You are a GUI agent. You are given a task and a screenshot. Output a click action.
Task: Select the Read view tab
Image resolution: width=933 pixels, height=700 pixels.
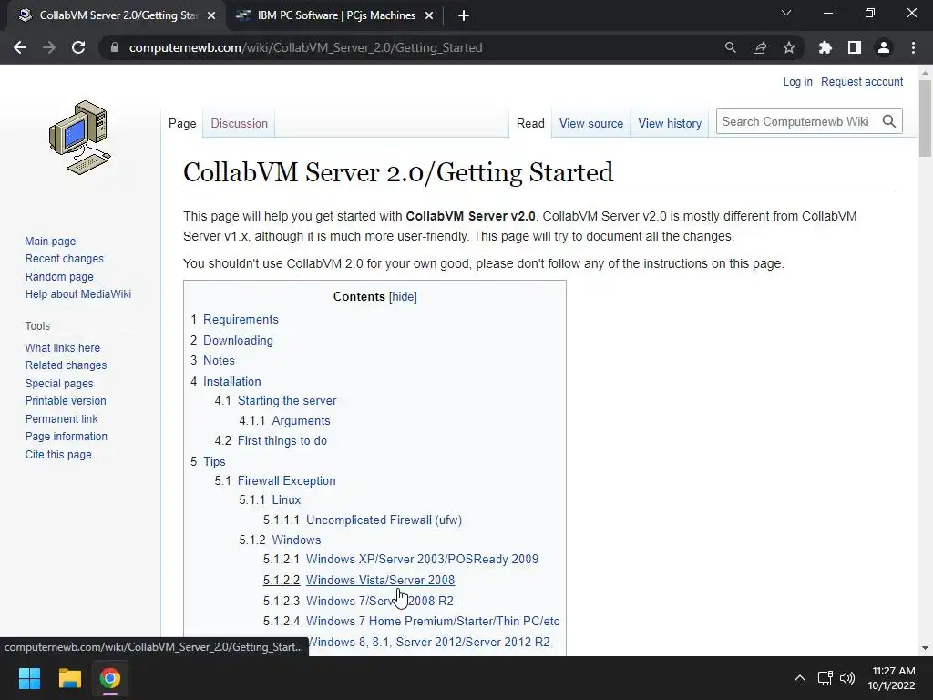pos(530,123)
